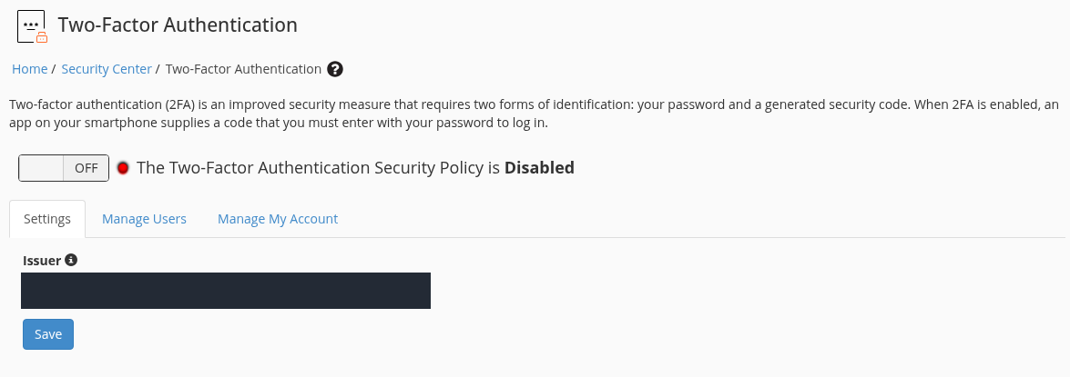Open help via the question mark icon

click(335, 69)
